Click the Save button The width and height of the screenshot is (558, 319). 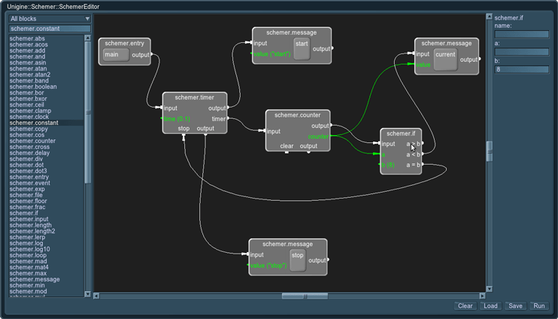tap(514, 306)
